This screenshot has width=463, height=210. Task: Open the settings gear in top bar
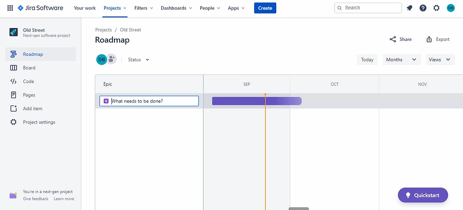(436, 8)
